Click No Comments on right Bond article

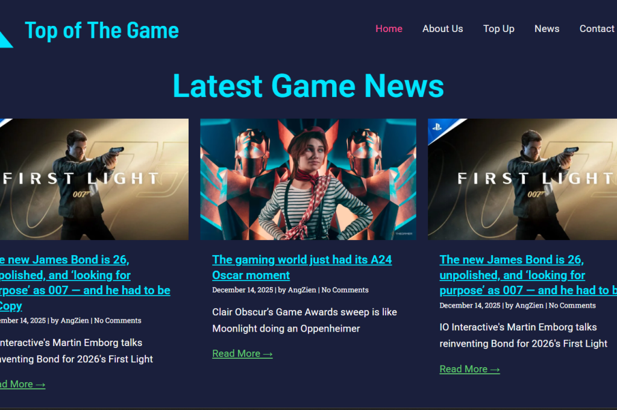click(572, 305)
